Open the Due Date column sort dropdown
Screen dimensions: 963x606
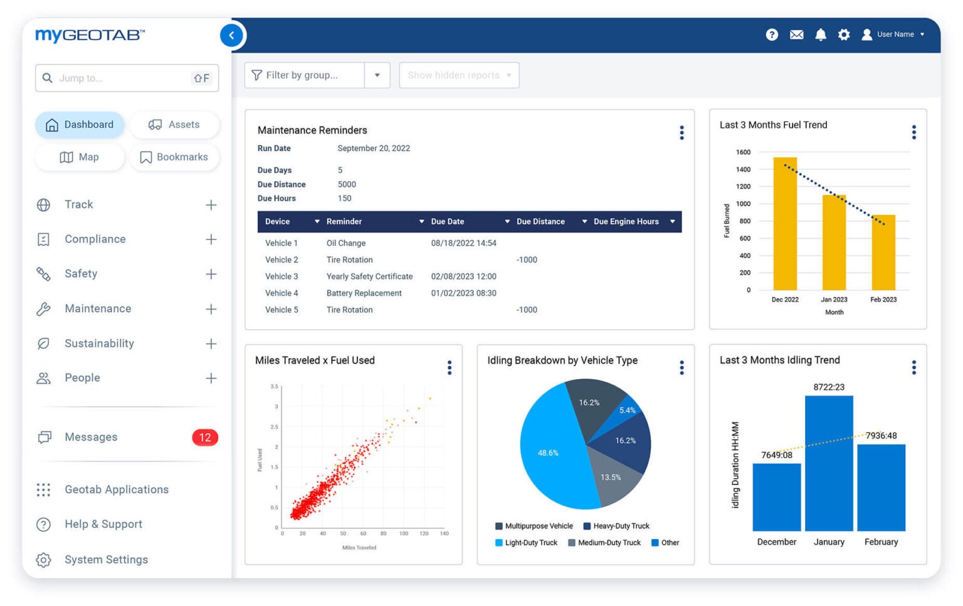(507, 221)
